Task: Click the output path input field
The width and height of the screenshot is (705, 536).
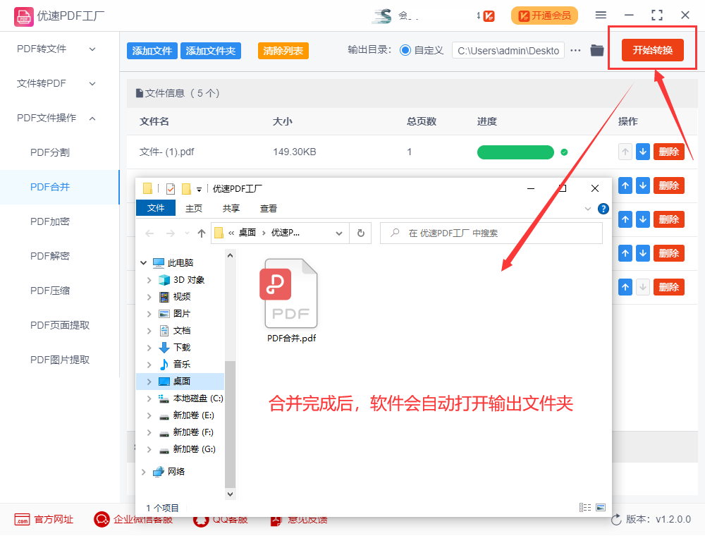Action: tap(508, 50)
